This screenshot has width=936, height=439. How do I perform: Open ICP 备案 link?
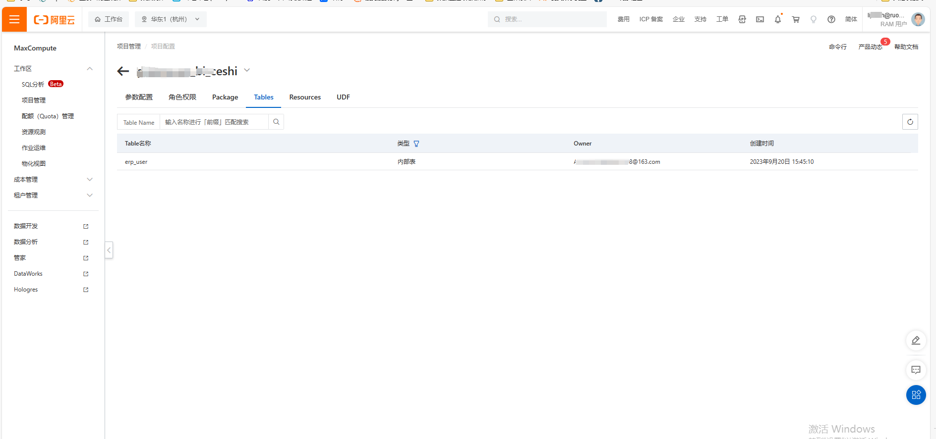pyautogui.click(x=651, y=19)
